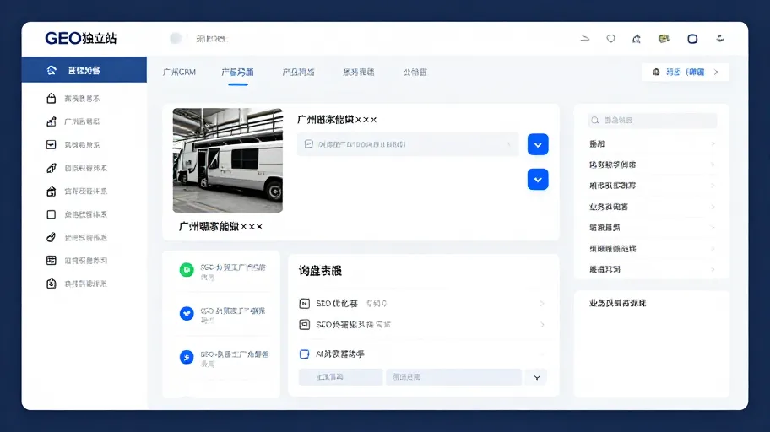Click the GEO独立站 logo

81,38
